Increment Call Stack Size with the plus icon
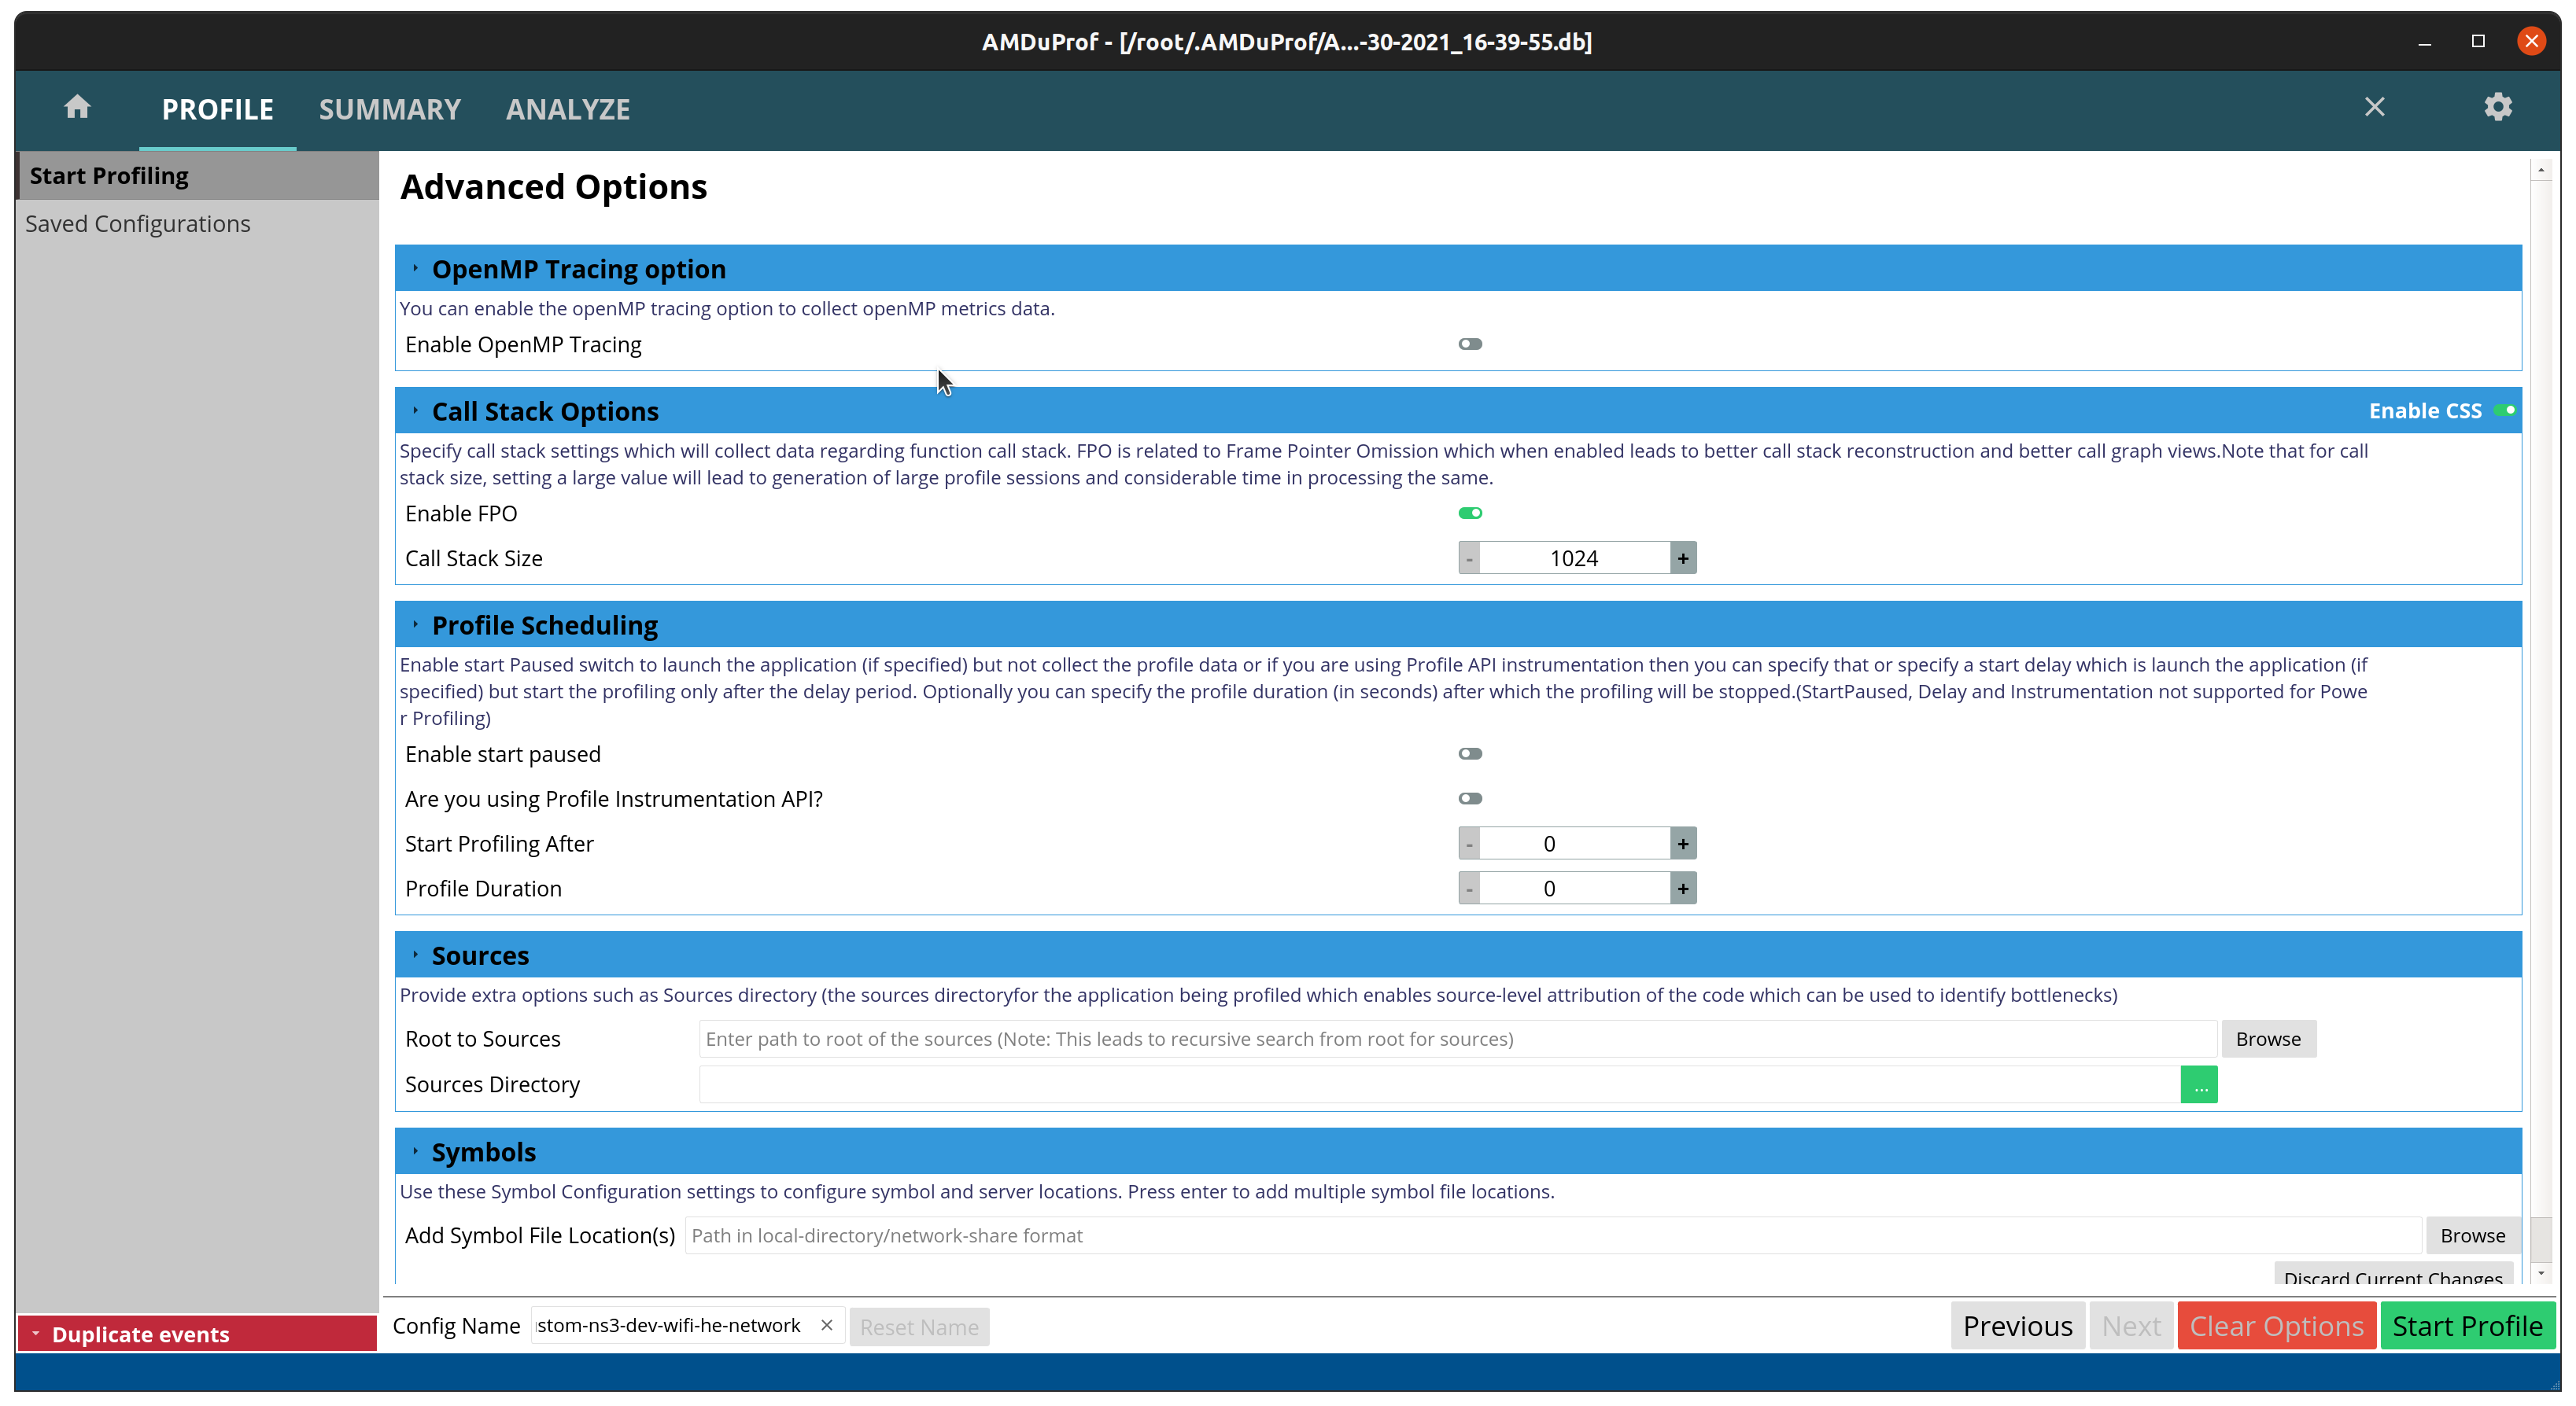Image resolution: width=2576 pixels, height=1406 pixels. coord(1683,558)
